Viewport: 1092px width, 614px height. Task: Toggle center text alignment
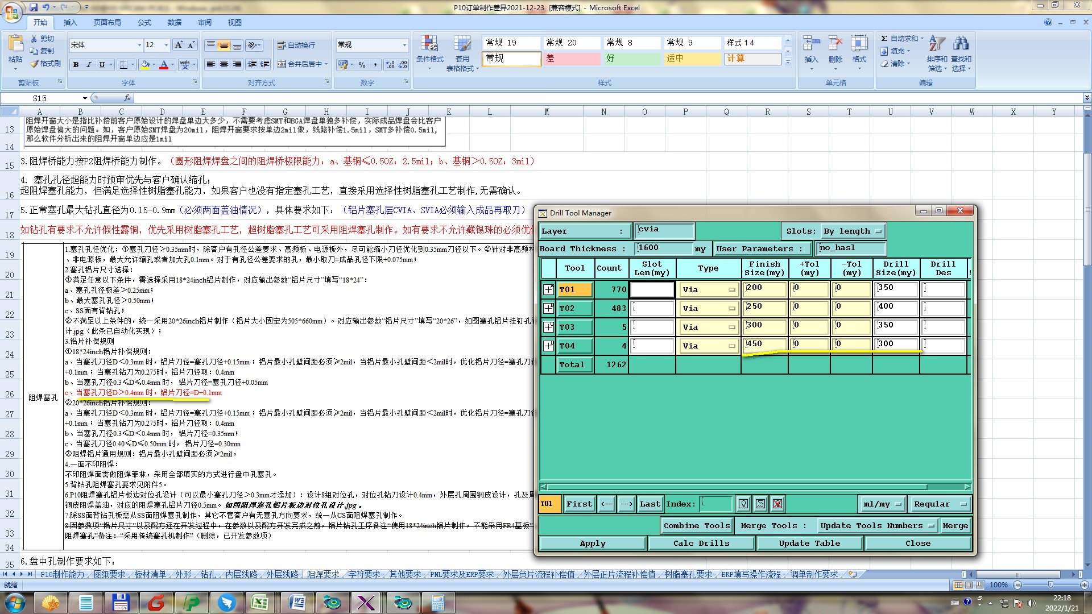tap(224, 64)
